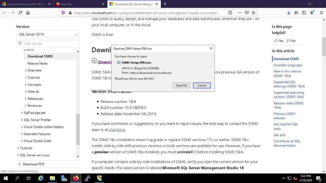Click the bookmark star icon

click(253, 13)
